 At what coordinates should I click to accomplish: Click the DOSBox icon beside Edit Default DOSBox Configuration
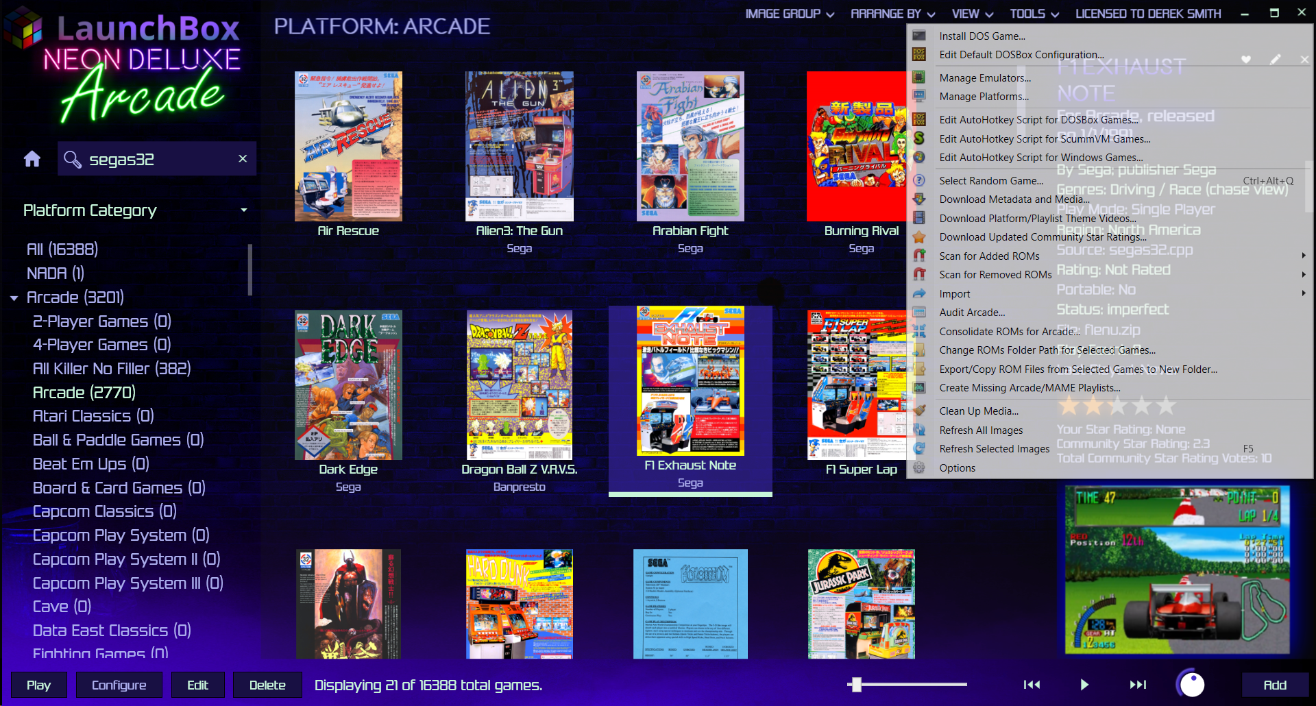point(919,54)
